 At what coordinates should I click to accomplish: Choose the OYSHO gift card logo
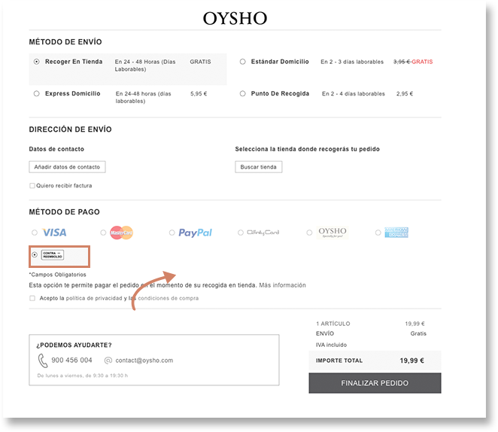tap(333, 233)
